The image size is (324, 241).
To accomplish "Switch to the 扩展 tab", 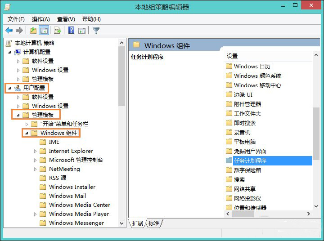I will tap(138, 223).
